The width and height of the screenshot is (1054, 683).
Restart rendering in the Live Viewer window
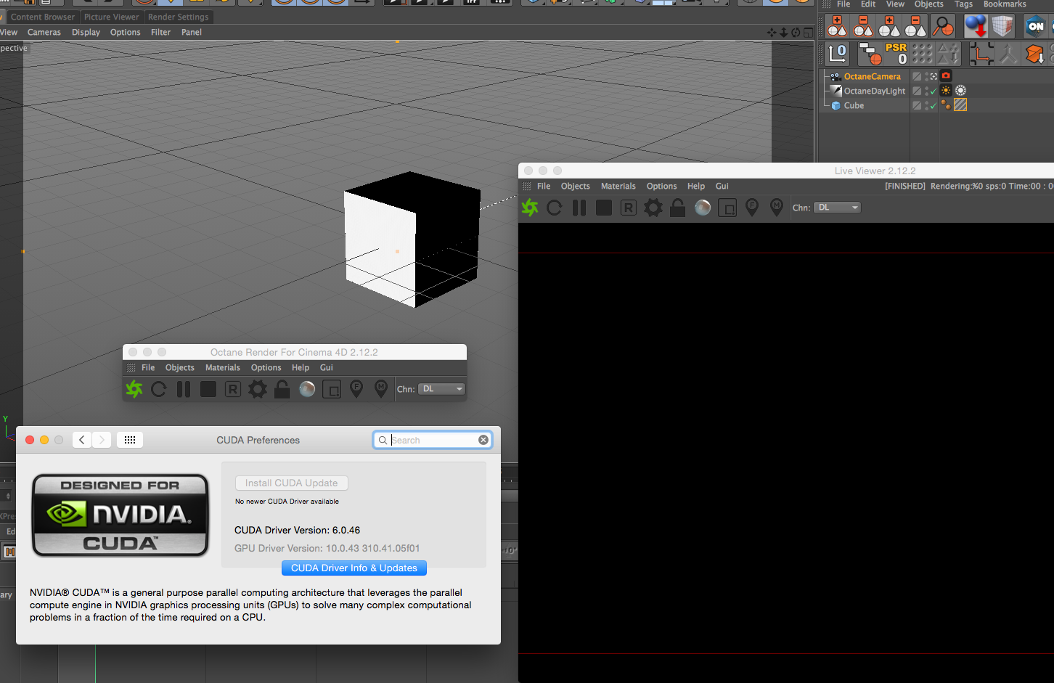coord(555,208)
